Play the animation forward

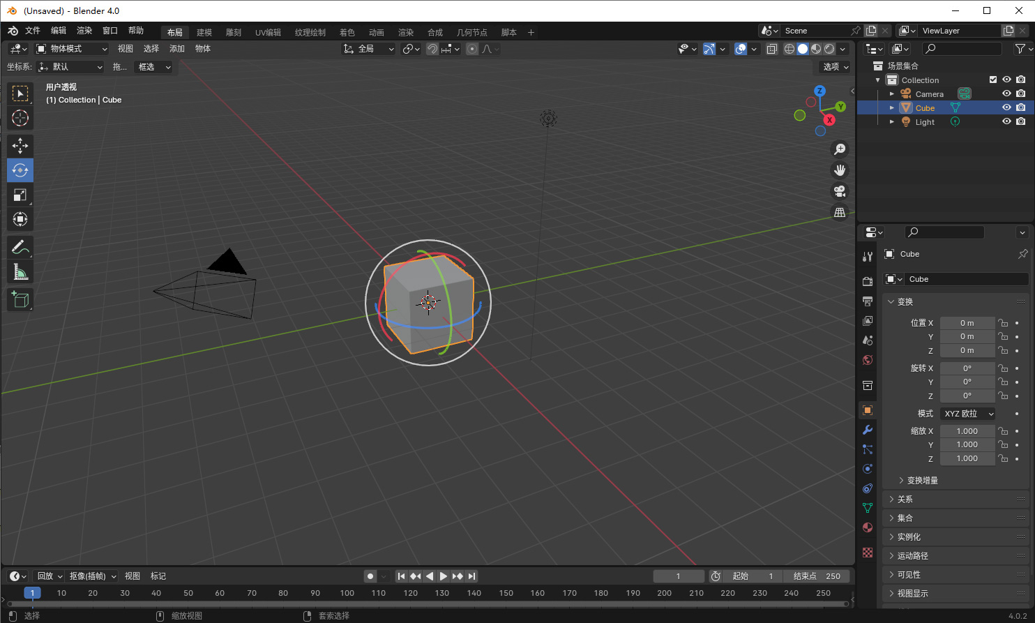pyautogui.click(x=444, y=576)
